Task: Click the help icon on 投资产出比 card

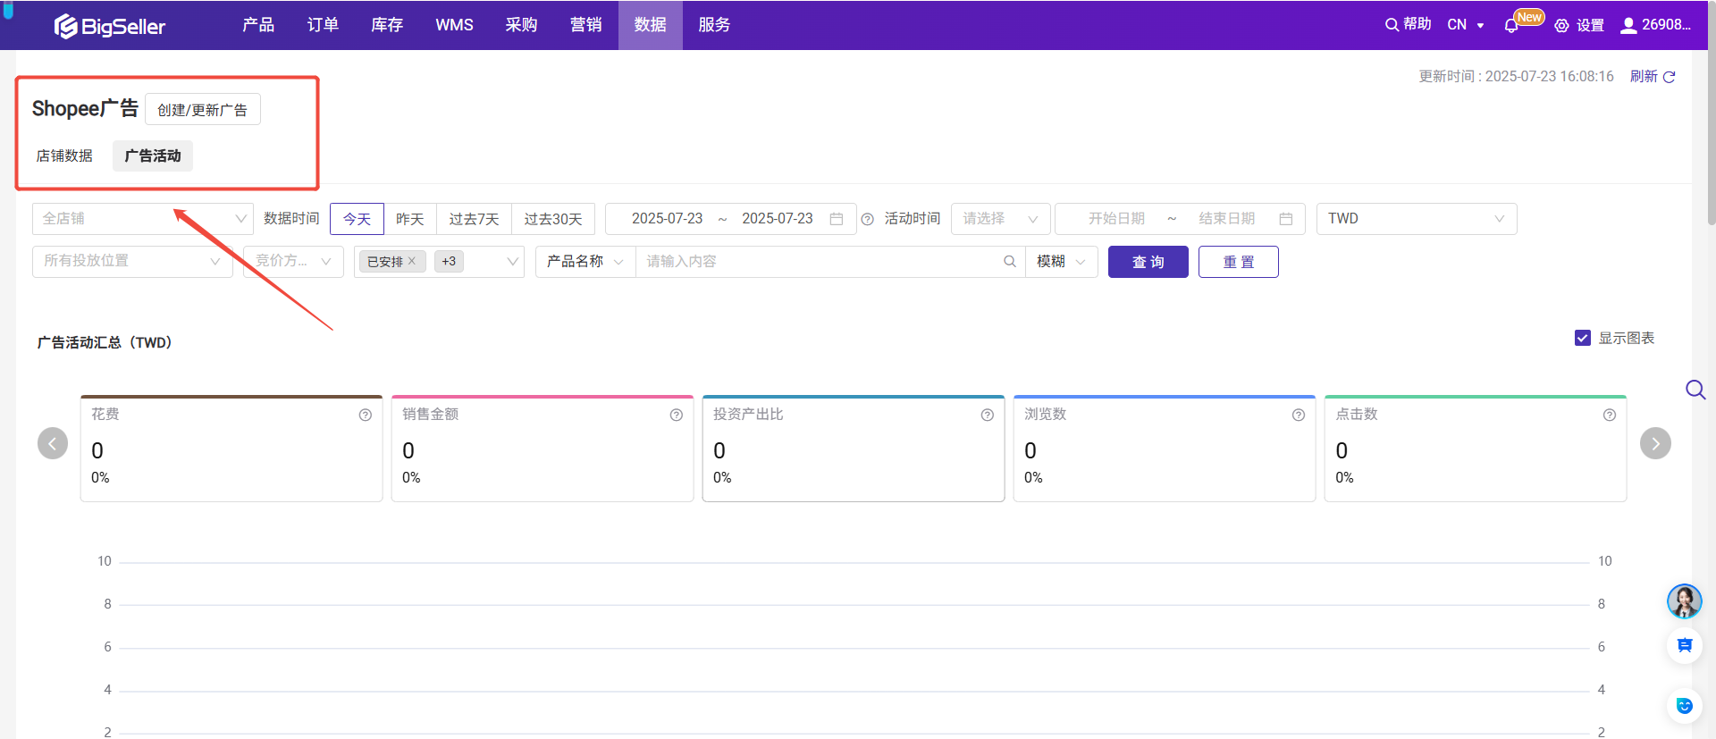Action: (987, 415)
